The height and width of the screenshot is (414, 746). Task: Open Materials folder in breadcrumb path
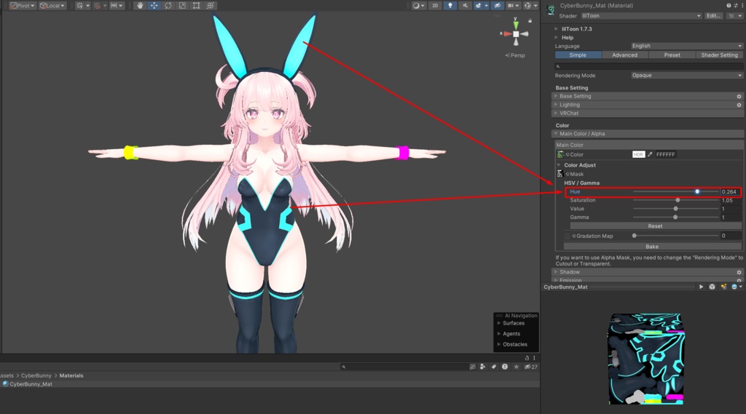[x=71, y=375]
